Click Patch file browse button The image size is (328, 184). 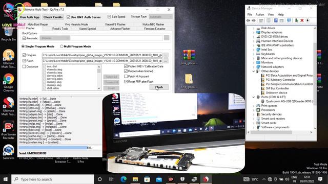[x=166, y=61]
